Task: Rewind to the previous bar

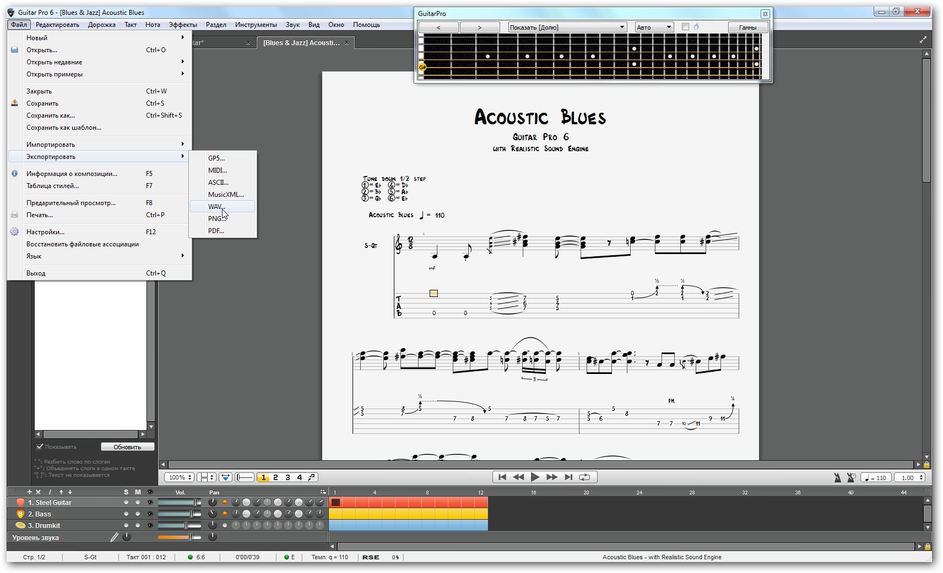Action: pyautogui.click(x=518, y=477)
